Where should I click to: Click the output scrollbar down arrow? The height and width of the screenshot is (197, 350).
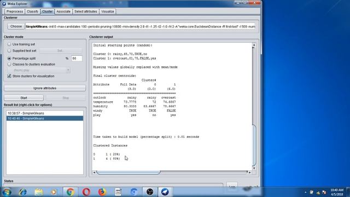(x=254, y=168)
